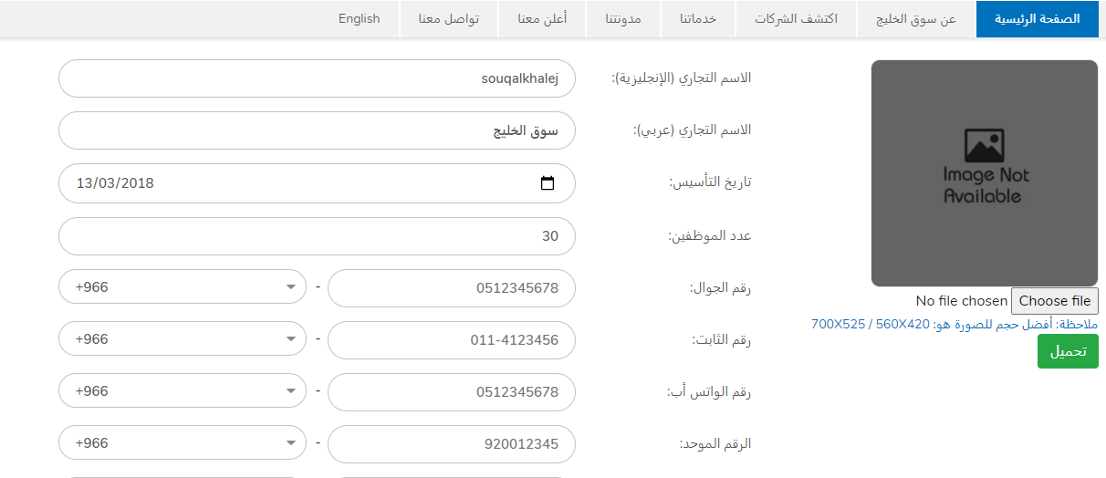Viewport: 1106px width, 478px height.
Task: Click the WhatsApp number field رقم الواتس أب
Action: click(x=452, y=392)
